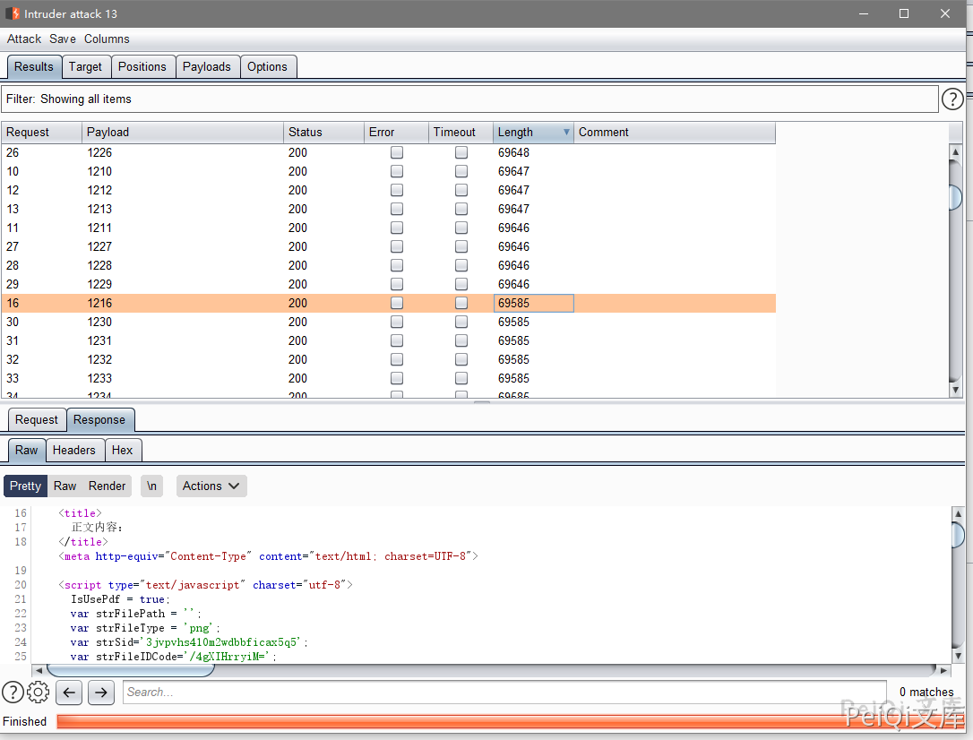
Task: Go to next search match arrow
Action: (x=100, y=692)
